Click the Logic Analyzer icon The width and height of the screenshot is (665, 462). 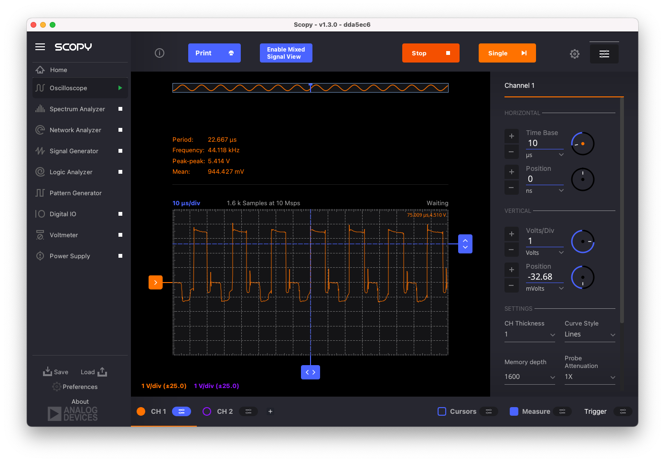click(x=40, y=172)
